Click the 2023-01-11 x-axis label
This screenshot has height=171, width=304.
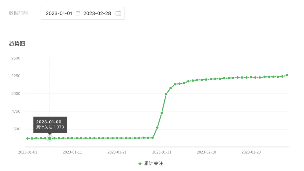tap(72, 152)
